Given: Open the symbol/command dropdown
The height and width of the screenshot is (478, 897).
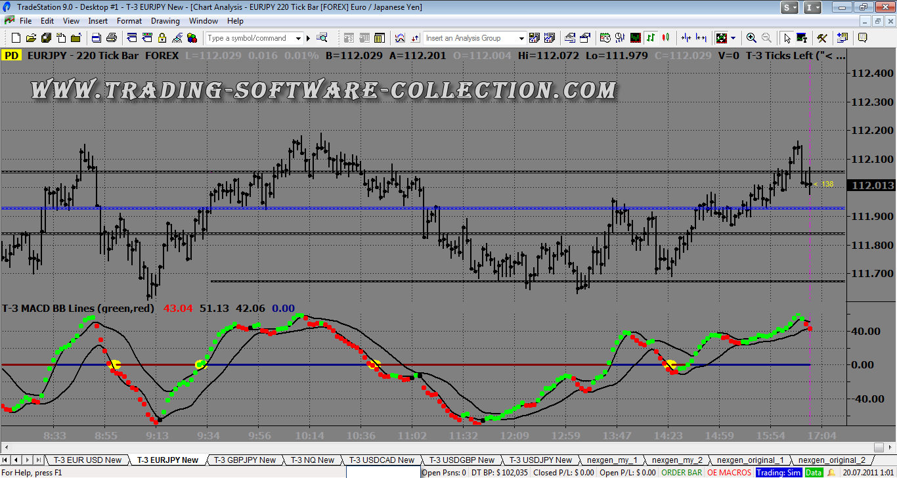Looking at the screenshot, I should click(x=298, y=38).
